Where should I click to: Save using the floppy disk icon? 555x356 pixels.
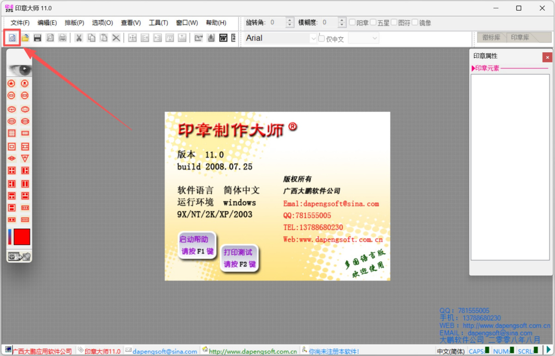pos(37,38)
